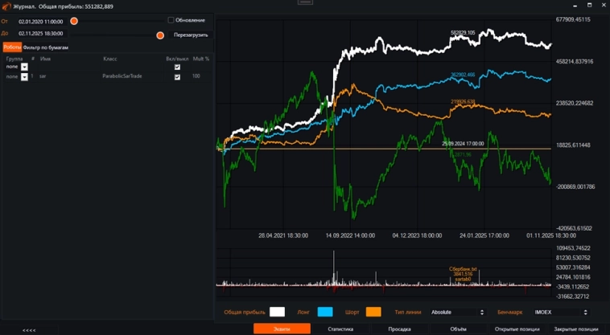The width and height of the screenshot is (610, 335).
Task: Open the 'Фильтр по бумагам' tab
Action: pyautogui.click(x=46, y=47)
